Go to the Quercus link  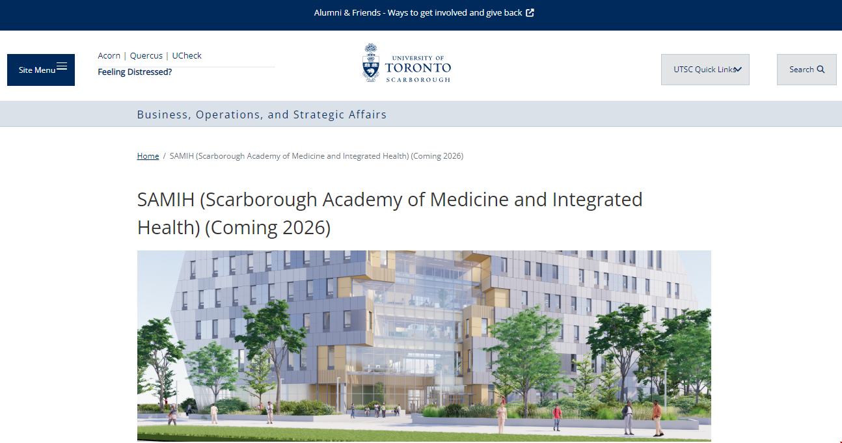point(146,56)
